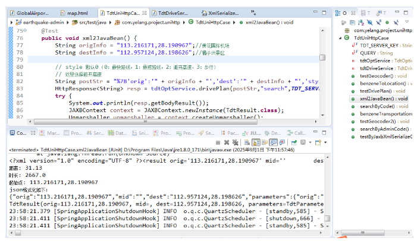
Task: Show the hidden editor tabs list chevron
Action: [253, 12]
